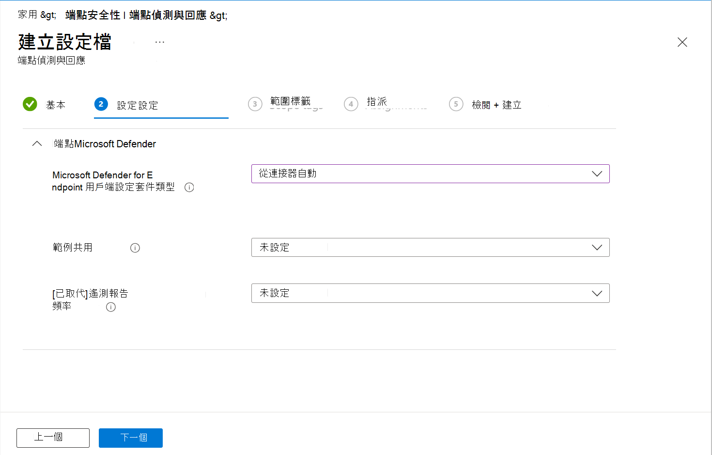Click the 端點偵測與回應 subtitle text

[x=52, y=61]
